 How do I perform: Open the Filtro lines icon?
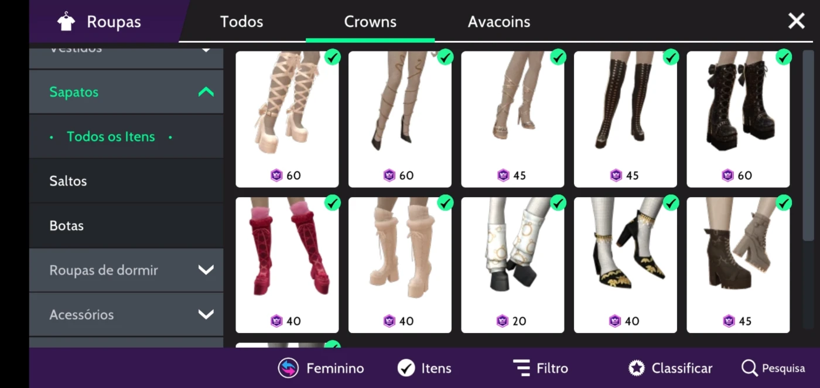pos(521,368)
